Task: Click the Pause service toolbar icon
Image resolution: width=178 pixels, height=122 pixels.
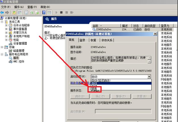Action: (66, 12)
